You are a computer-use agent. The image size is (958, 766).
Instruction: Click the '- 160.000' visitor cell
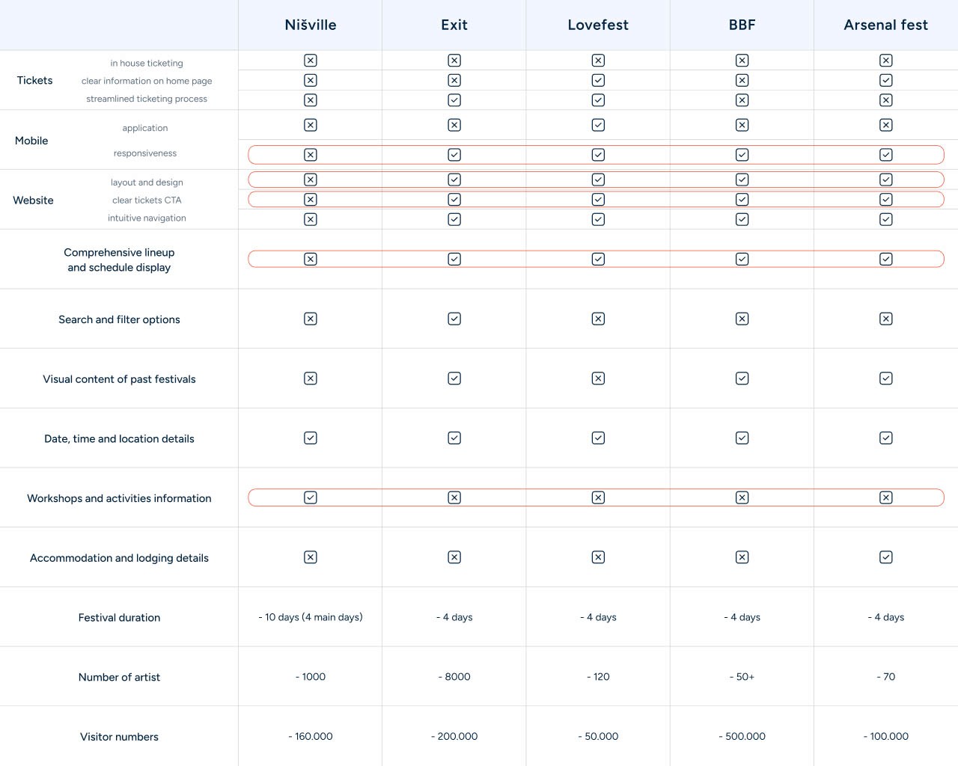coord(311,737)
